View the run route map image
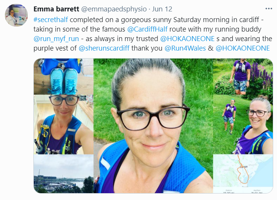Image resolution: width=277 pixels, height=200 pixels. pos(243,174)
